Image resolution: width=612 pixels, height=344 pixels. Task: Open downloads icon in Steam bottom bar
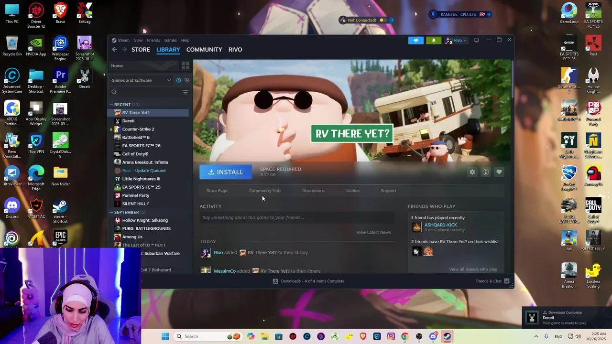pos(275,281)
